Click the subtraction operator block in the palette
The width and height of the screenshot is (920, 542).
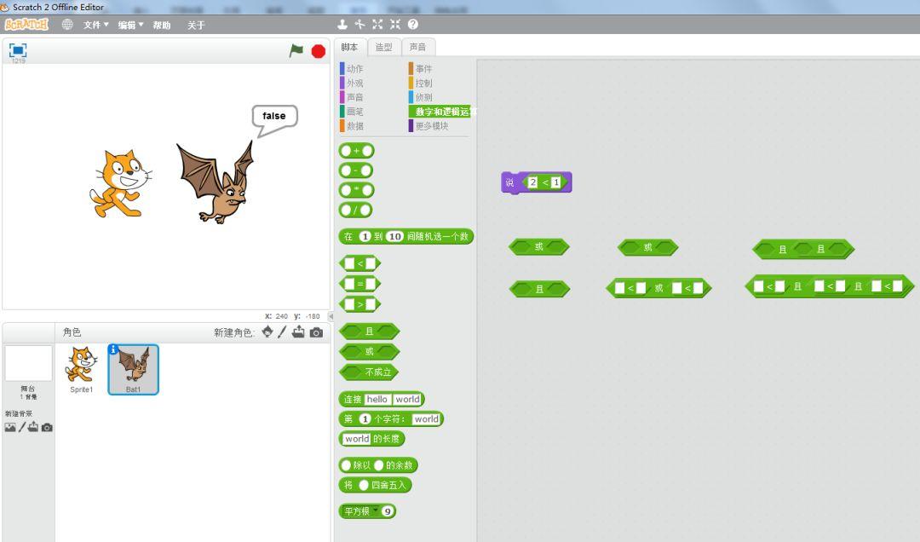(x=356, y=171)
